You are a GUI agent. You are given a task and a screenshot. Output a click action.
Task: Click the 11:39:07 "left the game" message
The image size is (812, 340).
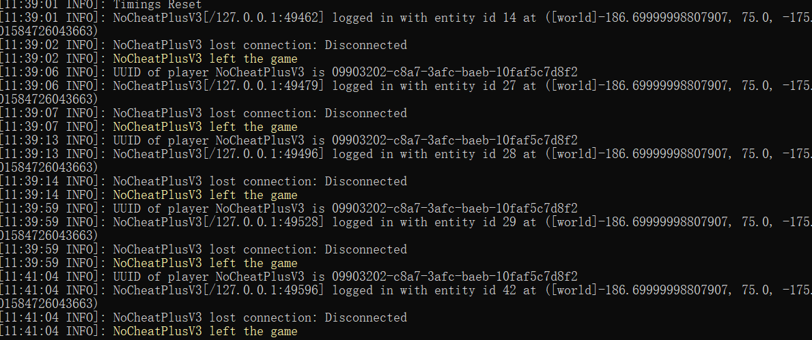pos(205,127)
